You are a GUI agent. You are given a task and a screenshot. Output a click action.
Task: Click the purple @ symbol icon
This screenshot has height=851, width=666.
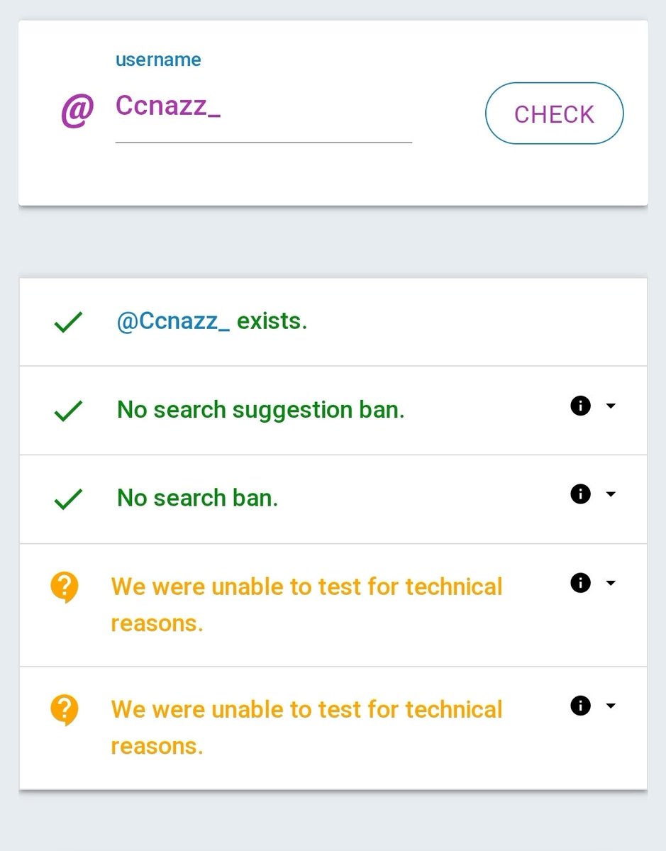coord(77,112)
